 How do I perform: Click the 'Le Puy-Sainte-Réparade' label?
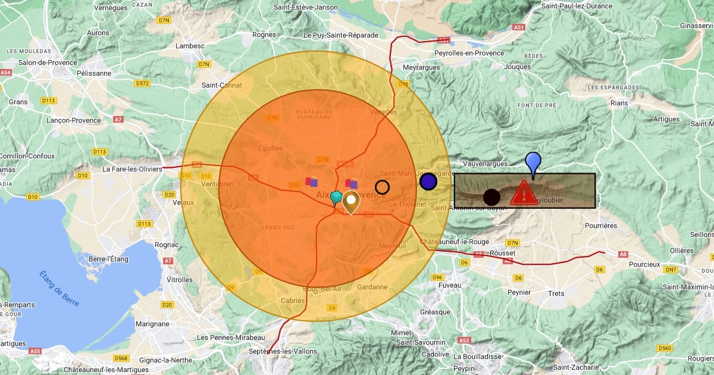click(340, 35)
